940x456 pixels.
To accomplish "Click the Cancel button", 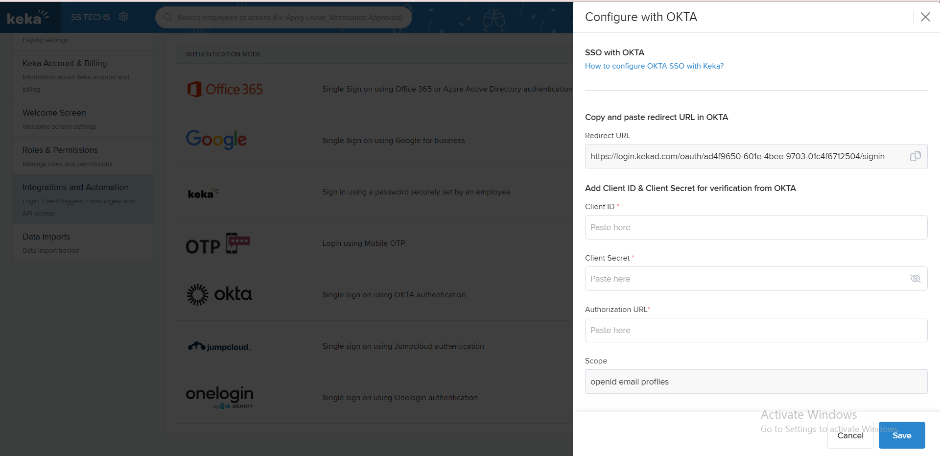I will point(850,435).
